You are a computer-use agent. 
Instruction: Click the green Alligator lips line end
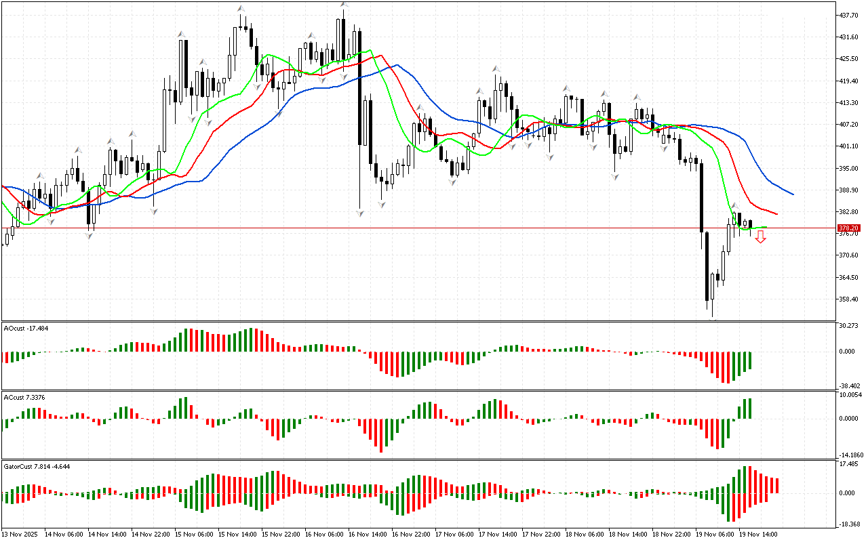[766, 228]
